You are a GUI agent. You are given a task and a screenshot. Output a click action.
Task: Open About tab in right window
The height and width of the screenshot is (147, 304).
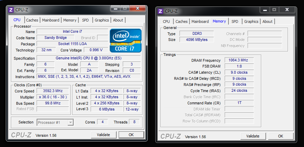[x=267, y=21]
